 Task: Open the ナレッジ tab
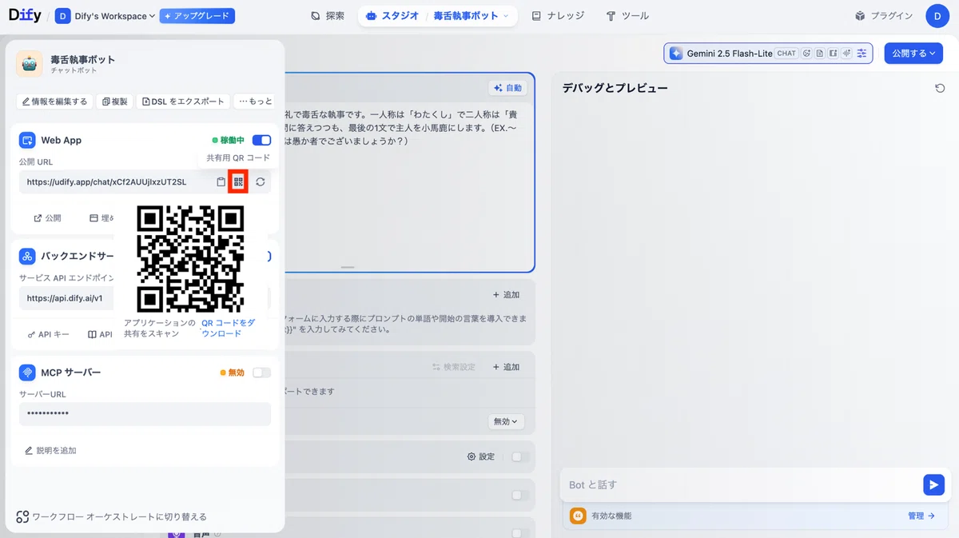coord(558,16)
